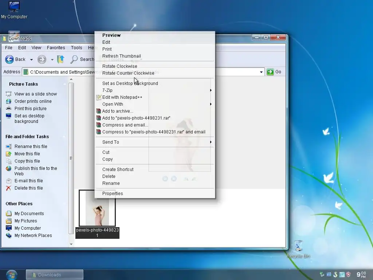The width and height of the screenshot is (373, 280).
Task: Go Back using the blue arrow
Action: pos(9,59)
